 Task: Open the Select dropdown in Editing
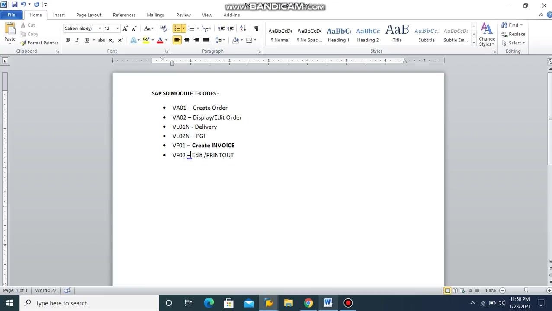click(x=513, y=43)
